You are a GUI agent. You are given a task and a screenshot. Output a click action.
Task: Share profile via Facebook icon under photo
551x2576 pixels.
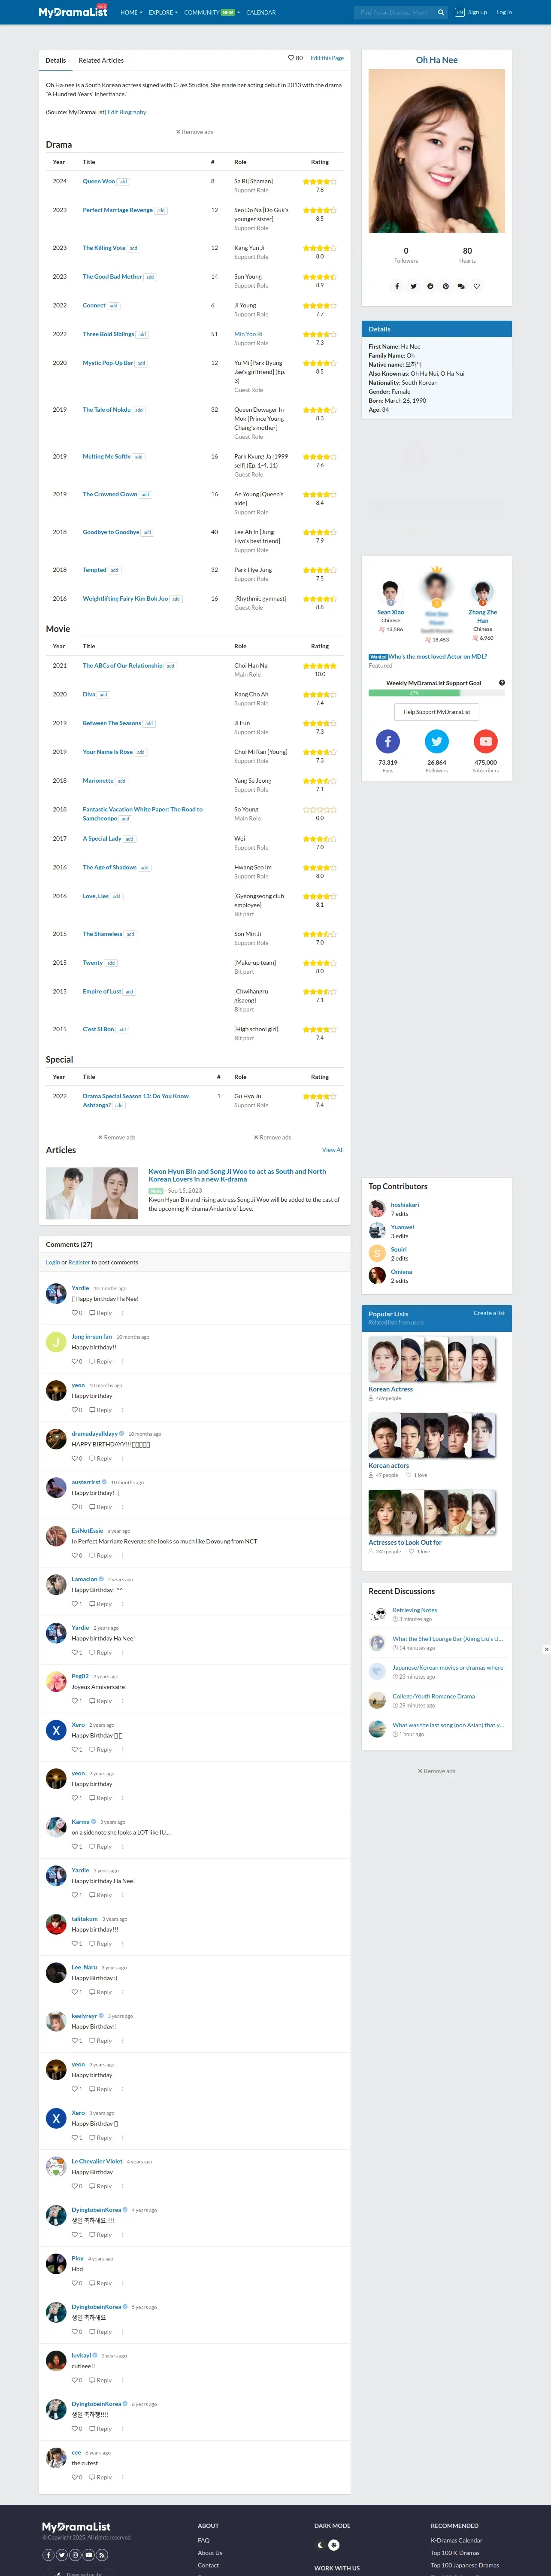point(397,286)
